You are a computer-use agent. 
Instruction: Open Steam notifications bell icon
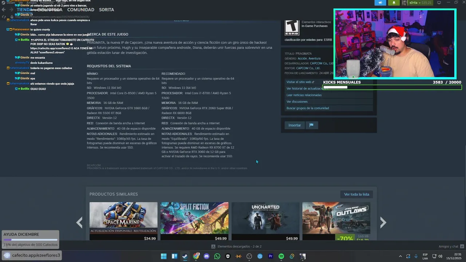tap(394, 3)
